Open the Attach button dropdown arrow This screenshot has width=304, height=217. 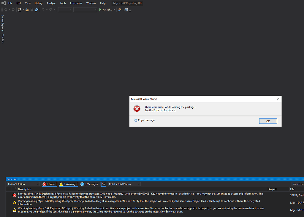pyautogui.click(x=114, y=10)
